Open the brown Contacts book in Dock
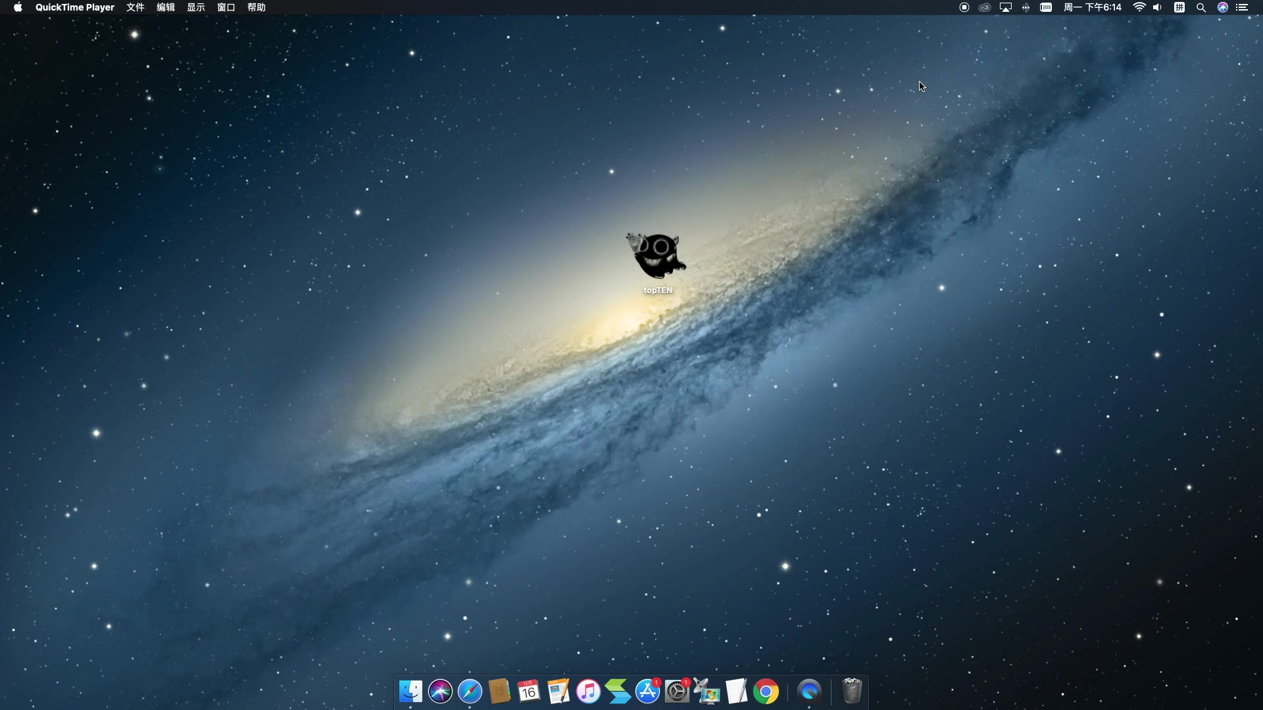 499,692
